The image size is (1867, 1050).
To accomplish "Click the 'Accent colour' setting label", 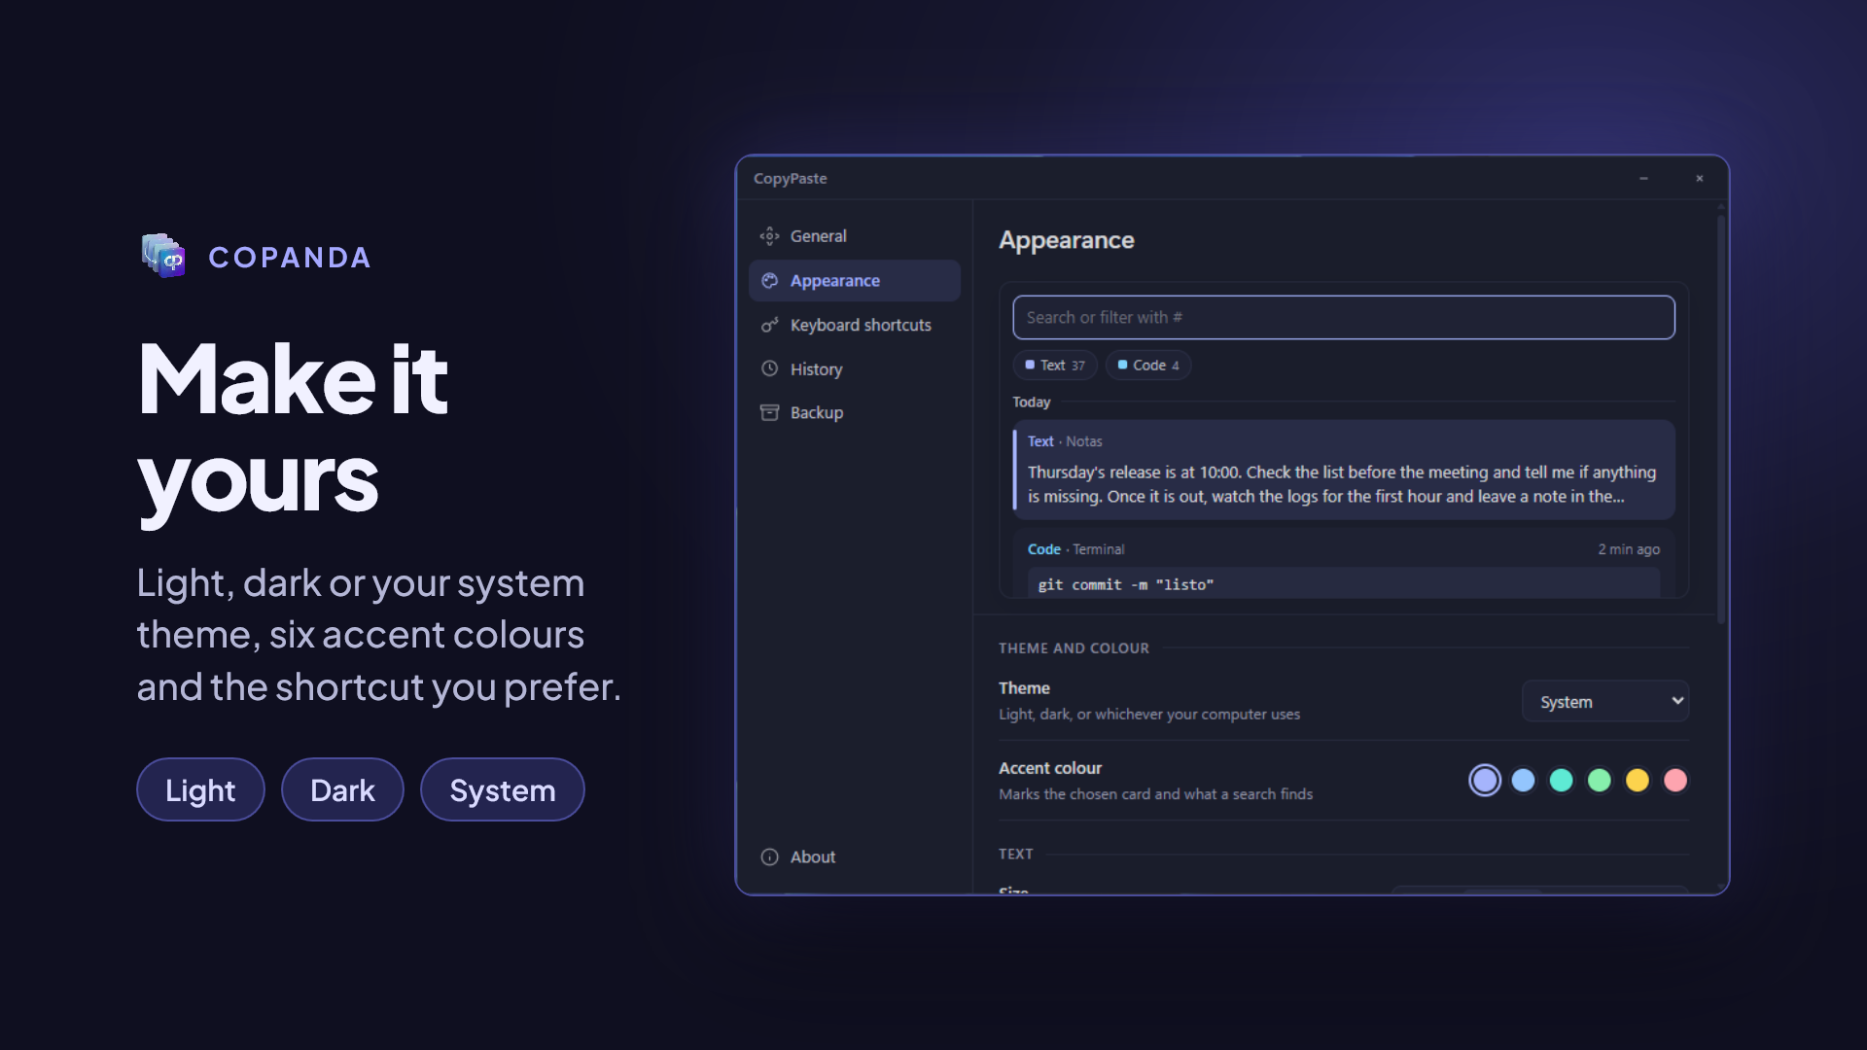I will pyautogui.click(x=1050, y=768).
